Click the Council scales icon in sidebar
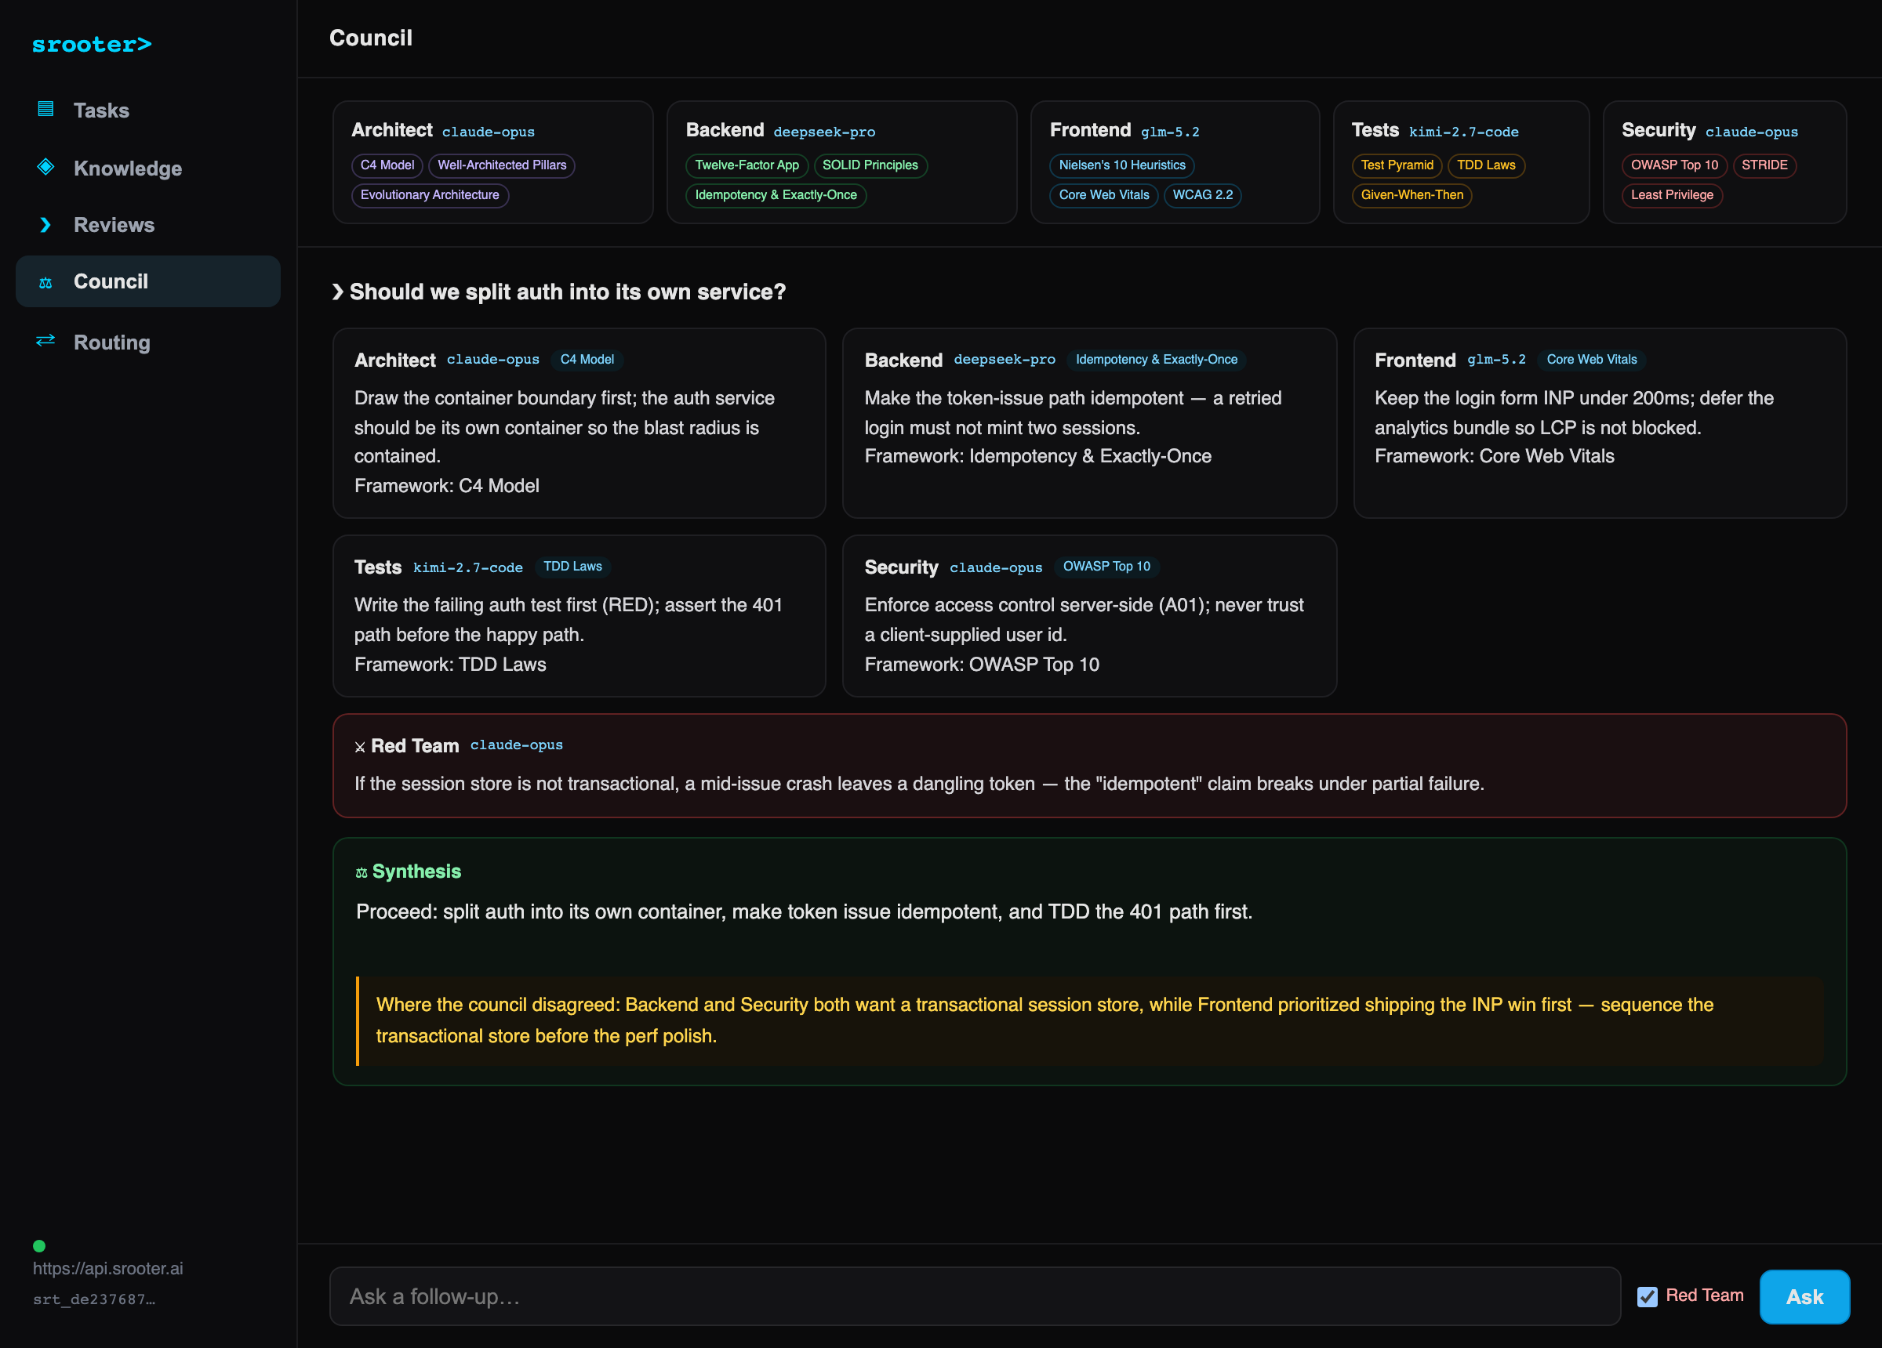 pos(45,283)
